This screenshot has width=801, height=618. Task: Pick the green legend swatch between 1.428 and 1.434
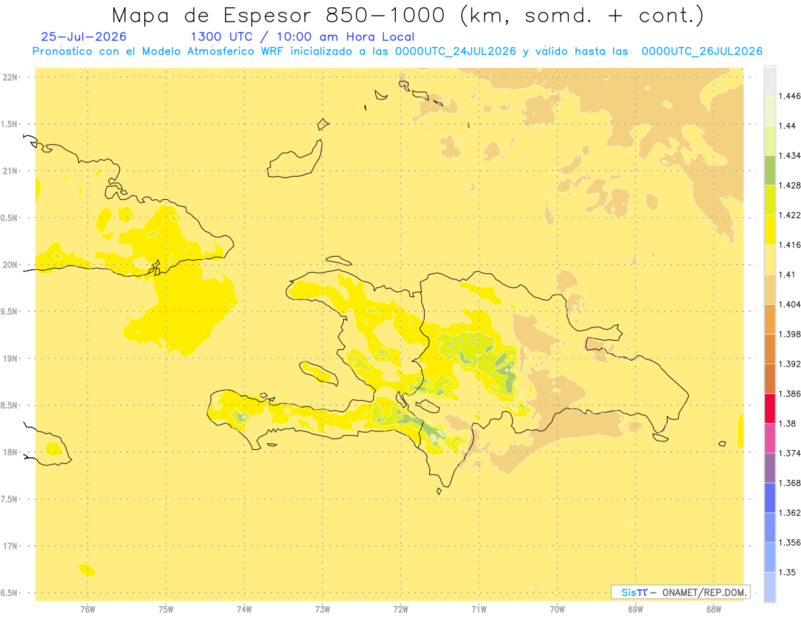click(x=770, y=170)
